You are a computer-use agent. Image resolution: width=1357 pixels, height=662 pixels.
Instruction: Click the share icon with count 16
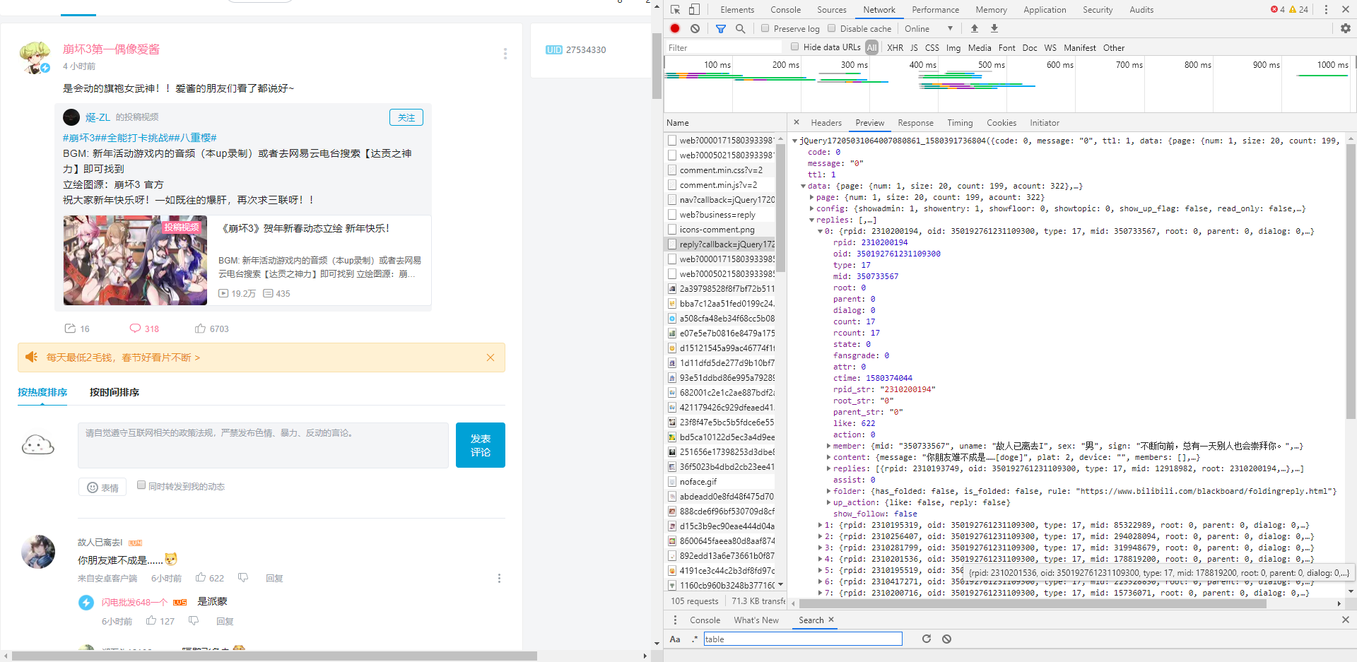pos(70,329)
